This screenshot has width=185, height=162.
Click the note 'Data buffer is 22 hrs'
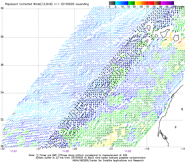50,158
